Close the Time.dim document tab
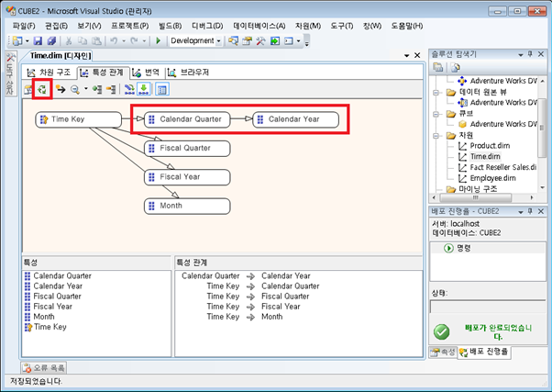 (x=417, y=55)
